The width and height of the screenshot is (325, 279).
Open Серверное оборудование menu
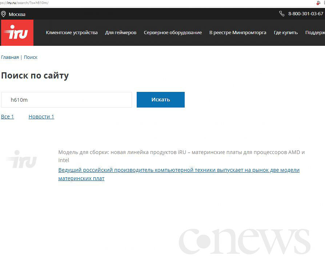pos(173,33)
